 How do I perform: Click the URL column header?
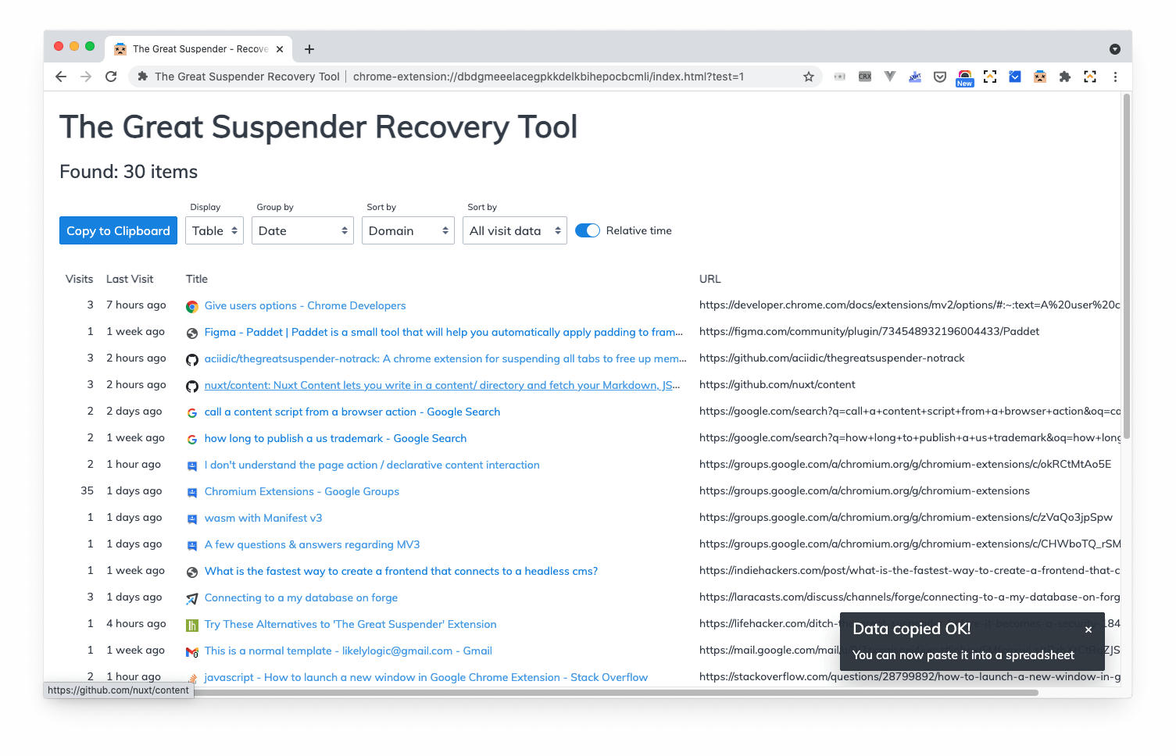tap(710, 279)
